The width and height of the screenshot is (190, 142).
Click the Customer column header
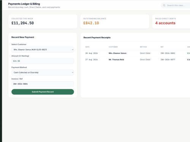tap(113, 47)
